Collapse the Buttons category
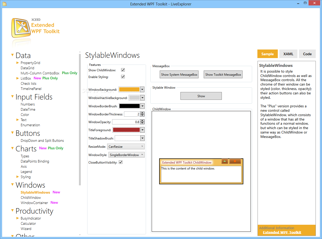 click(x=12, y=133)
